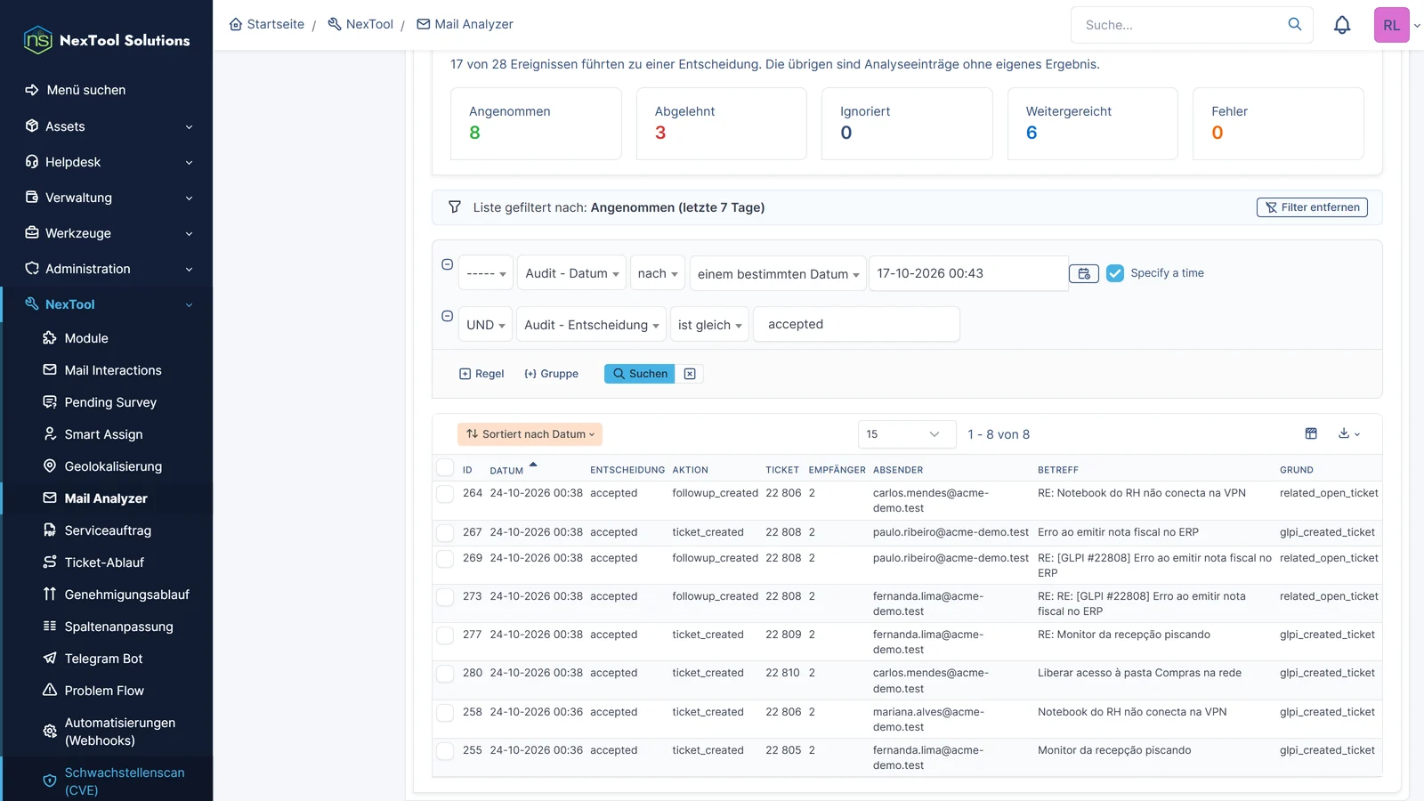Click the NexTool Solutions logo
Screen dimensions: 1424x801
[107, 40]
